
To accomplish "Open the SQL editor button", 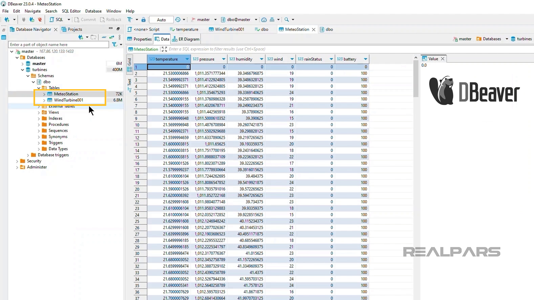I will tap(56, 19).
